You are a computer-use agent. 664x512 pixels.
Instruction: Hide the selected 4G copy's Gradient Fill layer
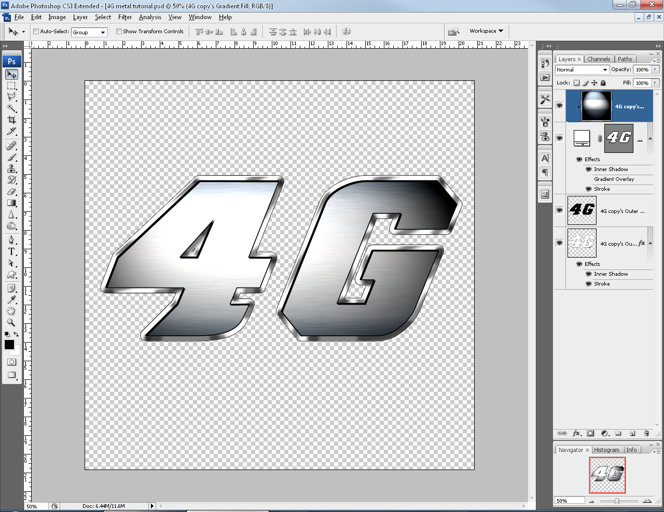coord(559,106)
